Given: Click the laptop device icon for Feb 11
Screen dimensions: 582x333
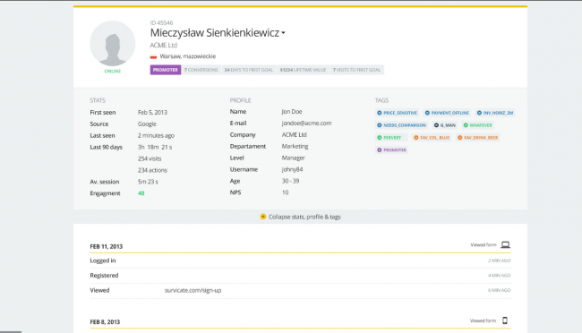Looking at the screenshot, I should point(506,244).
